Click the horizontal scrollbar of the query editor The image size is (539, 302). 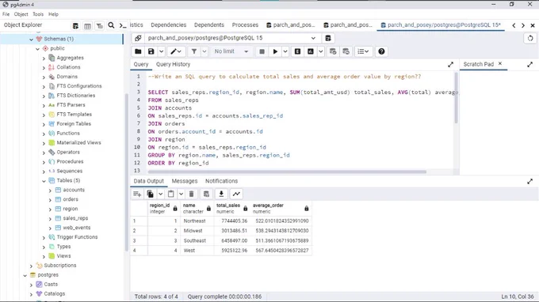[287, 172]
